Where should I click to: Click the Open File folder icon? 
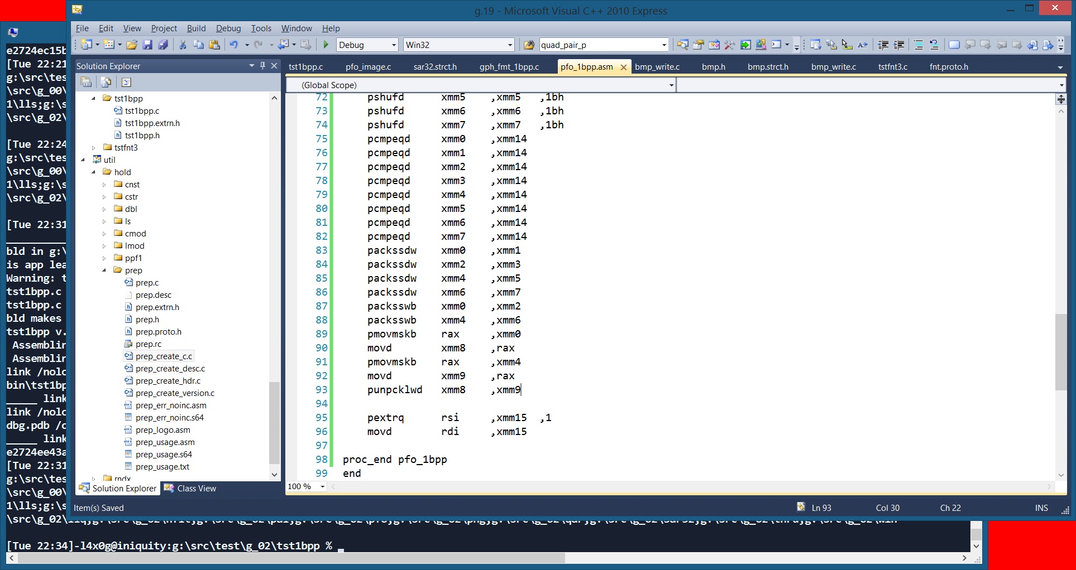pos(132,45)
